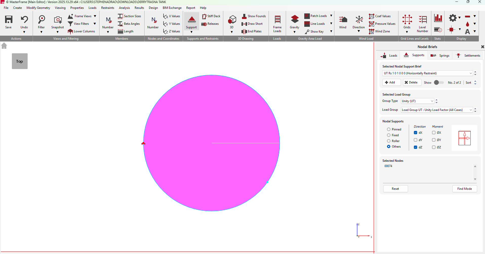
Task: Click the Snapshot camera icon
Action: point(58,20)
